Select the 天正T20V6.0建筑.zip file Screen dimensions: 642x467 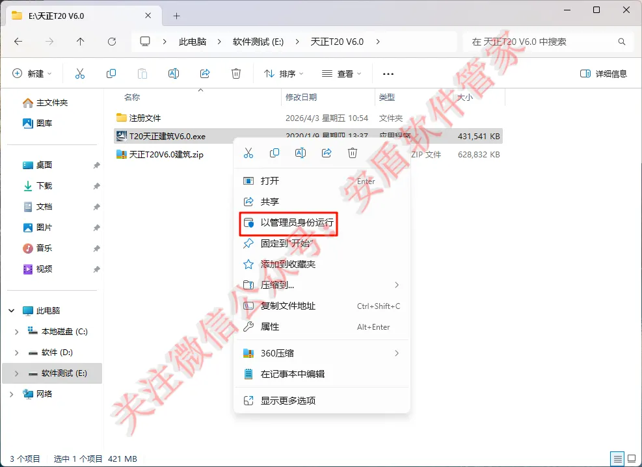pos(159,154)
